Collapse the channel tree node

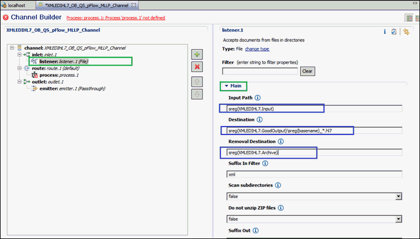tap(12, 48)
